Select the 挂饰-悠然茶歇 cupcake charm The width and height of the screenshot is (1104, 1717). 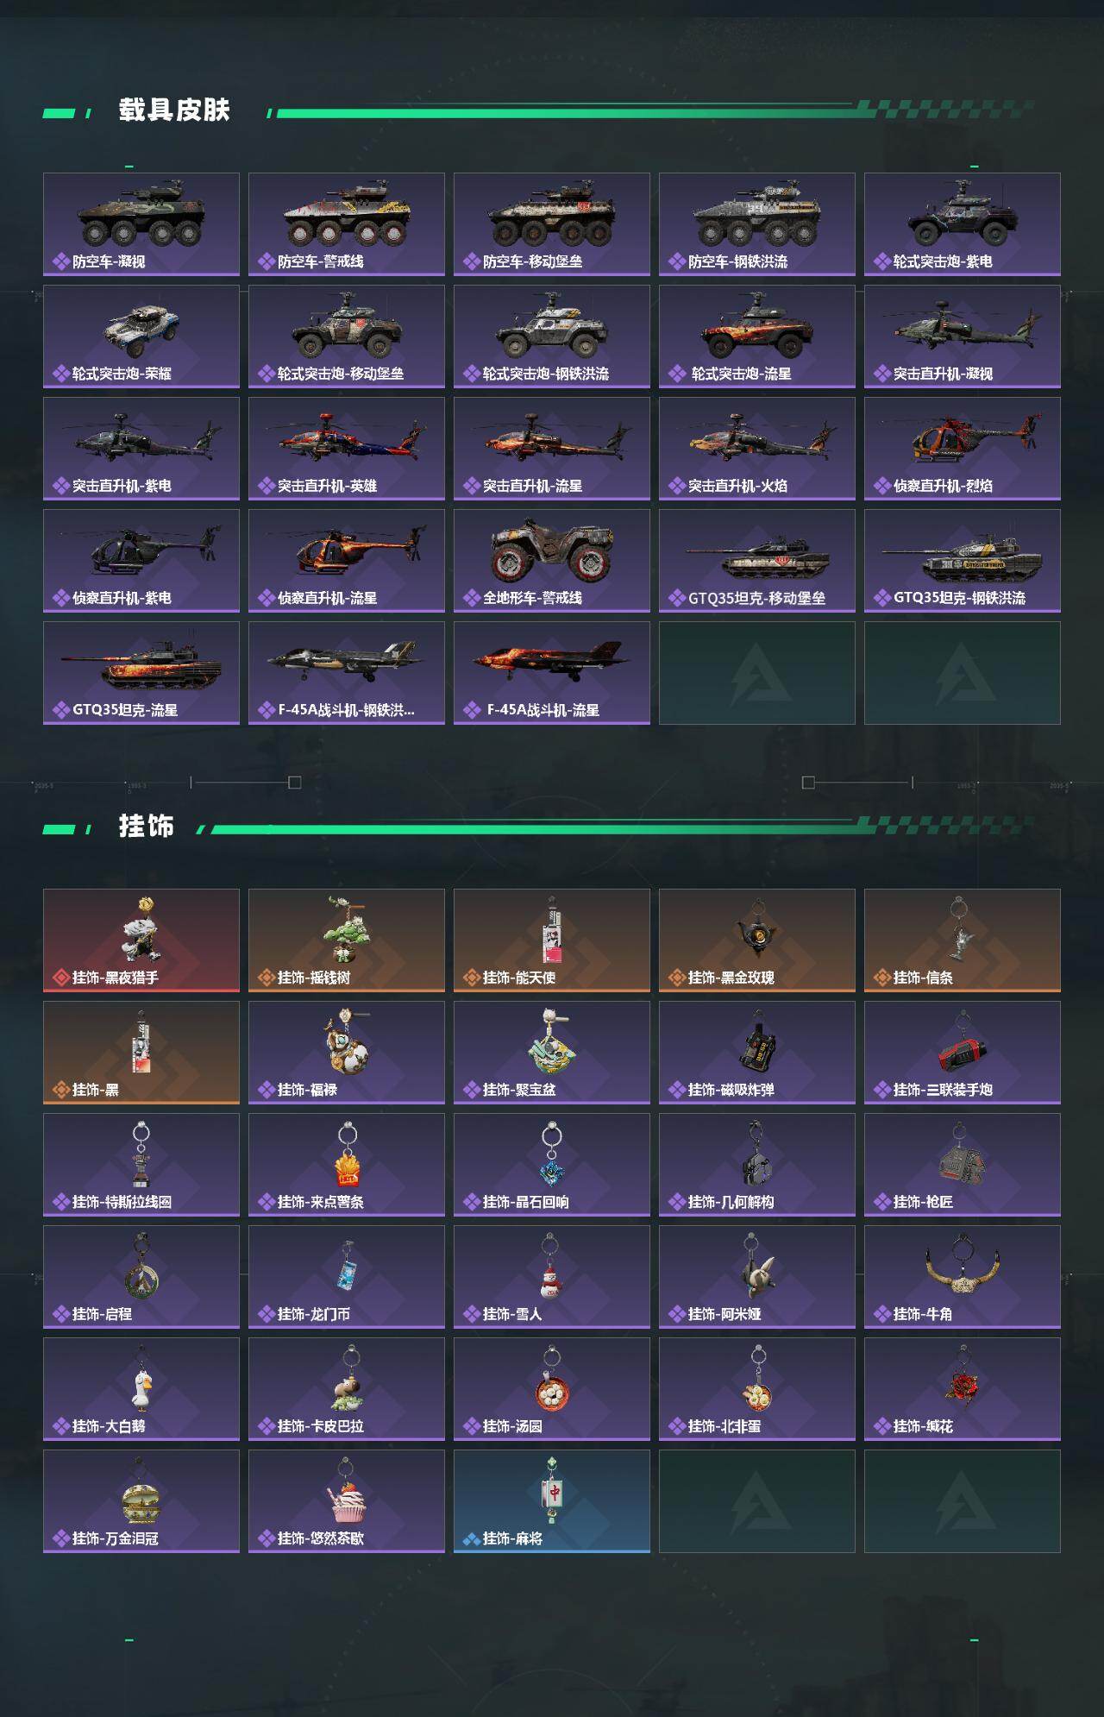347,1501
